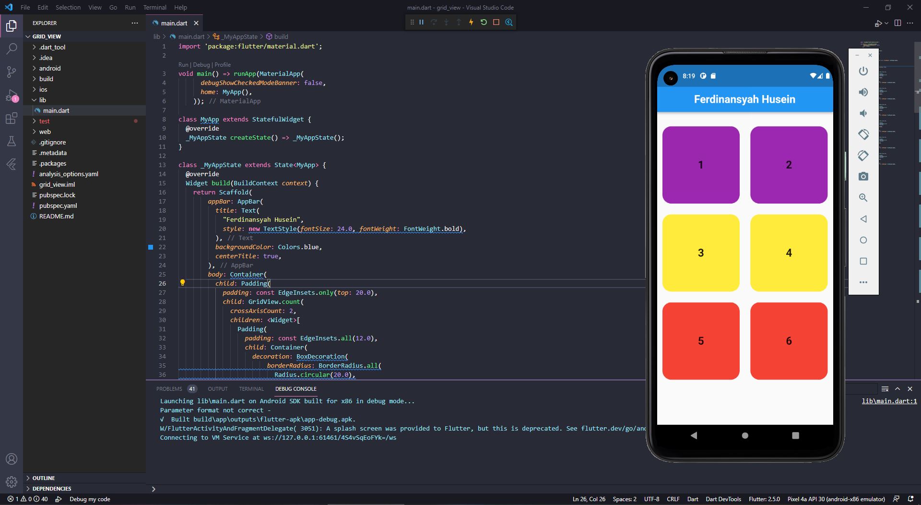
Task: Capture a screenshot with the emulator camera icon
Action: pos(863,176)
